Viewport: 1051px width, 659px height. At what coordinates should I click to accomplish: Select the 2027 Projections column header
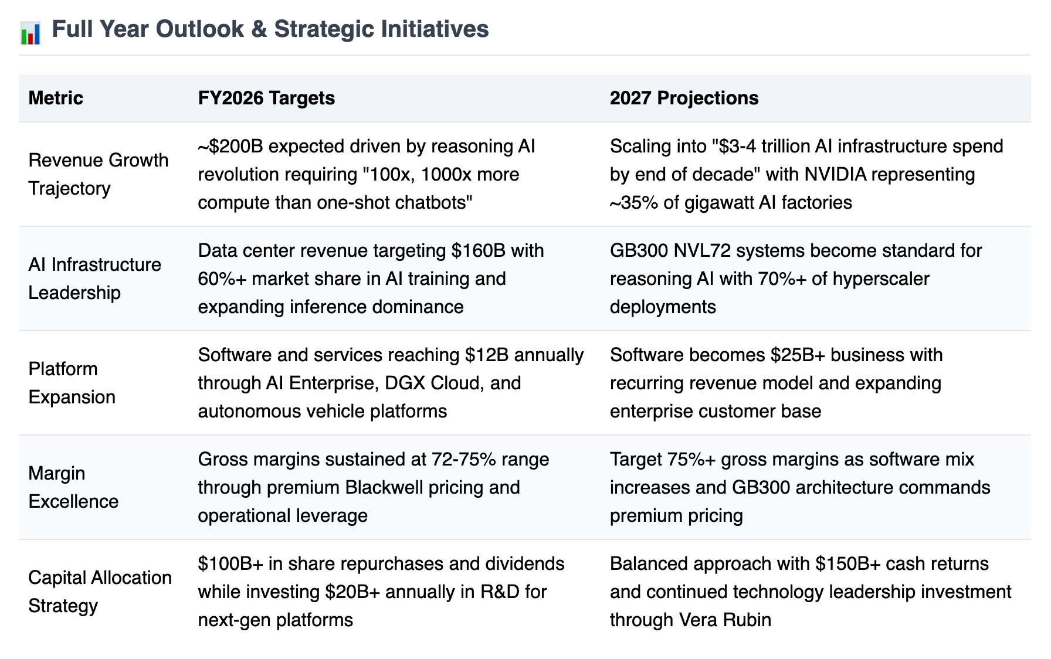tap(684, 98)
